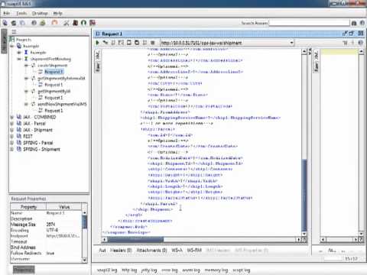Click the dark exit icon in main toolbar
The image size is (367, 275).
(75, 23)
